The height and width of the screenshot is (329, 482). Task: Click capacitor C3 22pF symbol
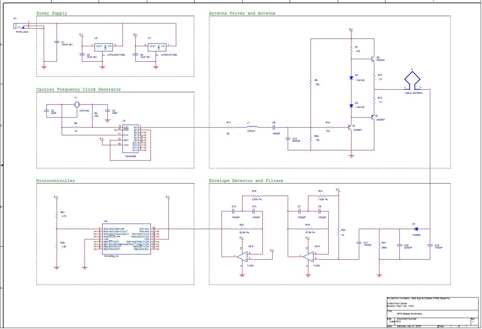(x=107, y=111)
